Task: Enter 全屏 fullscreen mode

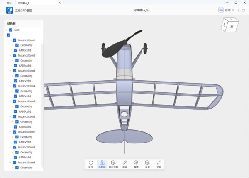Action: 159,164
